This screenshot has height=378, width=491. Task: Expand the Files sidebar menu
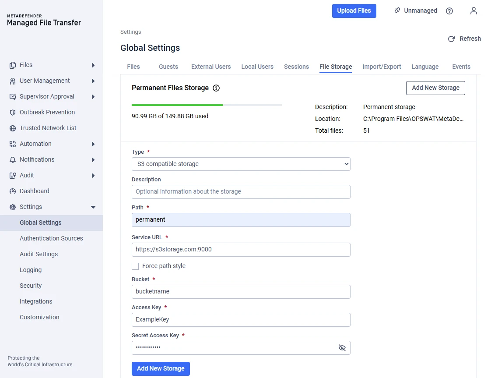pyautogui.click(x=93, y=65)
